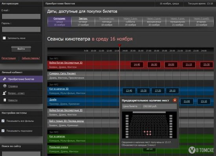Select the Завтра четверг 17 ноября tab
The height and width of the screenshot is (156, 216).
pyautogui.click(x=83, y=22)
